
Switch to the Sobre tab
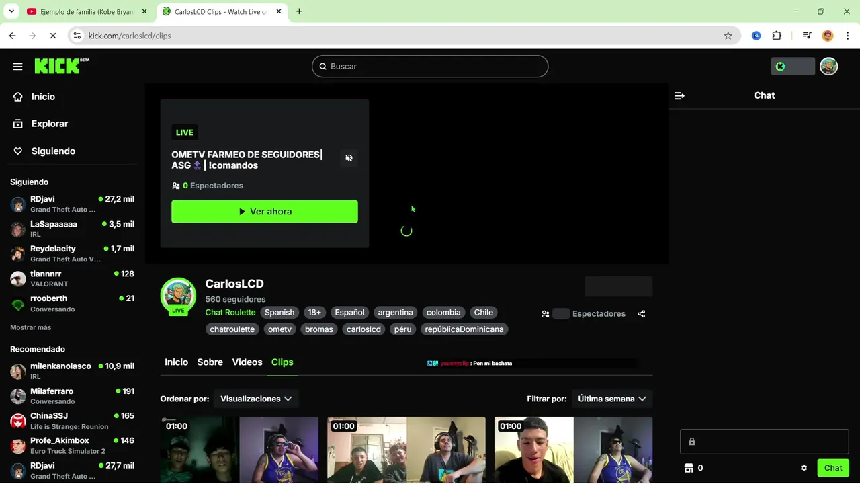point(210,362)
